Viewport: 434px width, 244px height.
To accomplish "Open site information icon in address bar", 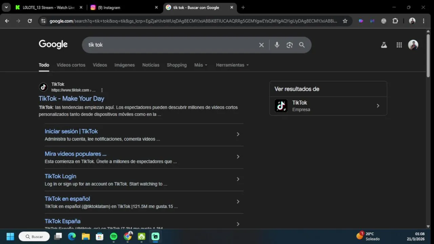I will click(43, 21).
